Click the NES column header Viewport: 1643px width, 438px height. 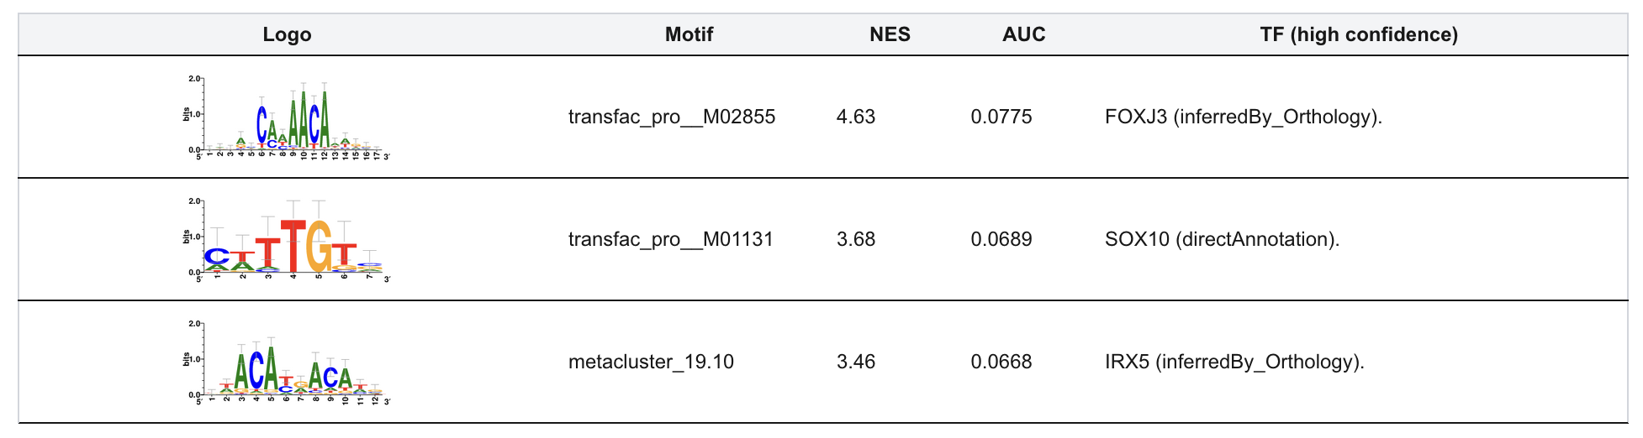tap(890, 34)
